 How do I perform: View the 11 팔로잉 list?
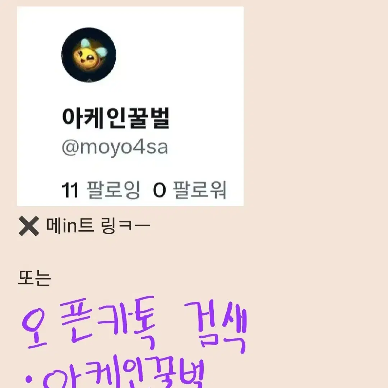(101, 190)
